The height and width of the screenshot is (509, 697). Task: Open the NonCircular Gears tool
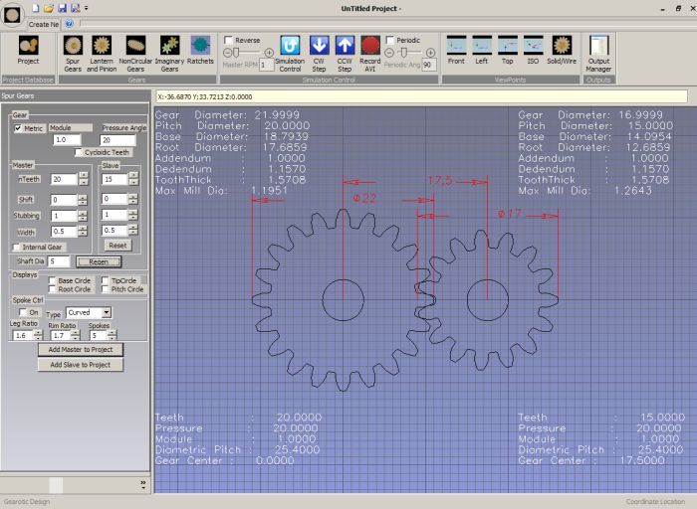pyautogui.click(x=135, y=54)
